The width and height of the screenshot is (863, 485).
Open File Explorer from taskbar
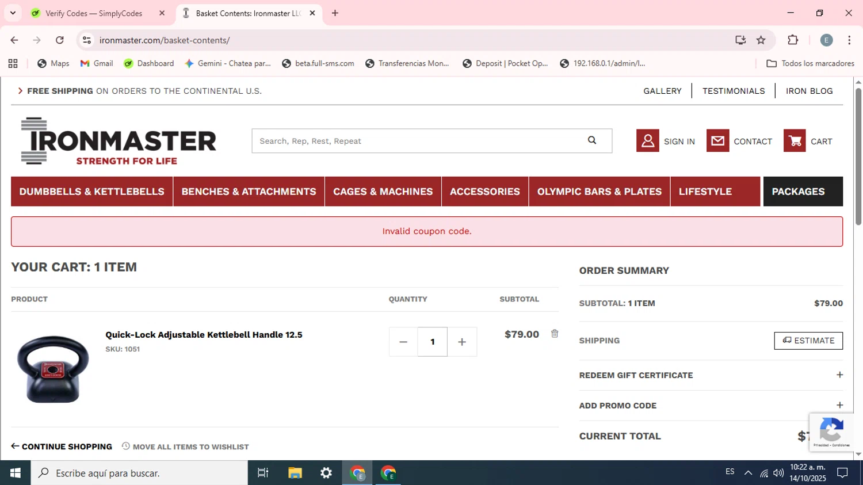coord(295,473)
